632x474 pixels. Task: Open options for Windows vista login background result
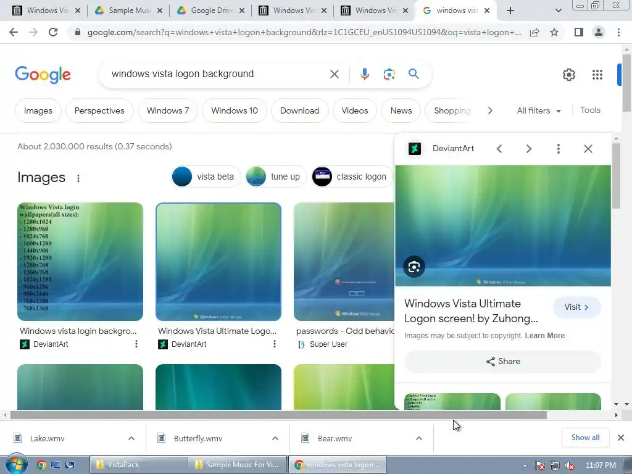pyautogui.click(x=136, y=344)
